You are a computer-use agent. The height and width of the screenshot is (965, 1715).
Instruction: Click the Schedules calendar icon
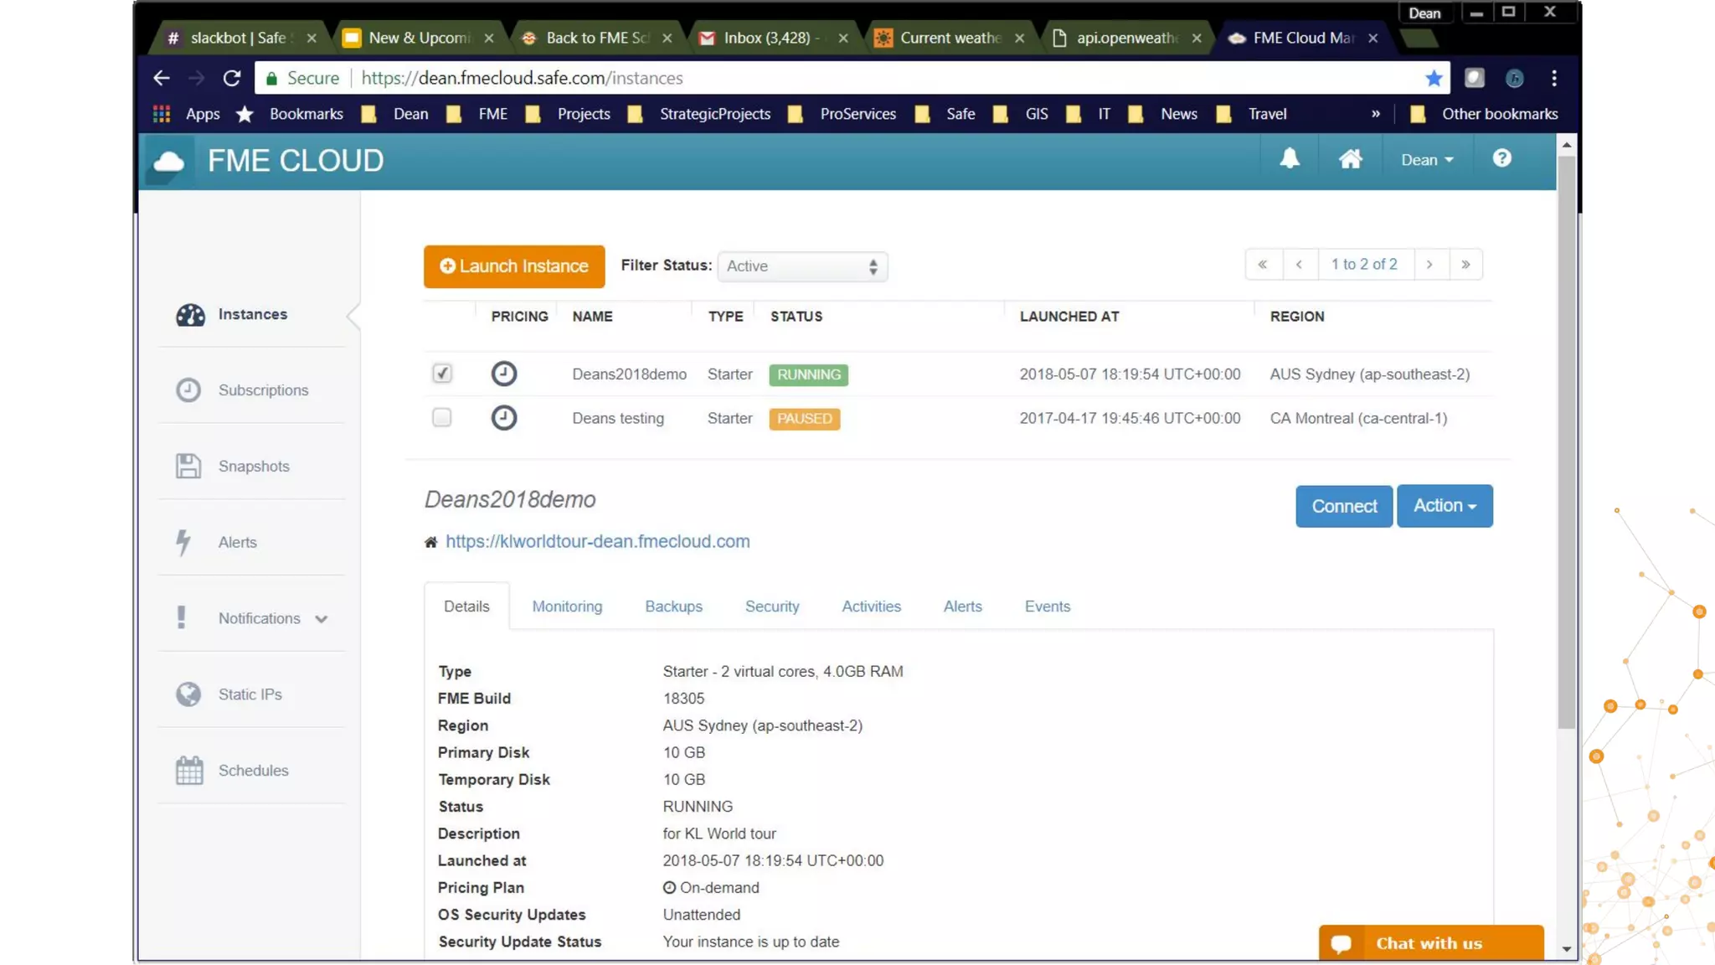click(189, 771)
